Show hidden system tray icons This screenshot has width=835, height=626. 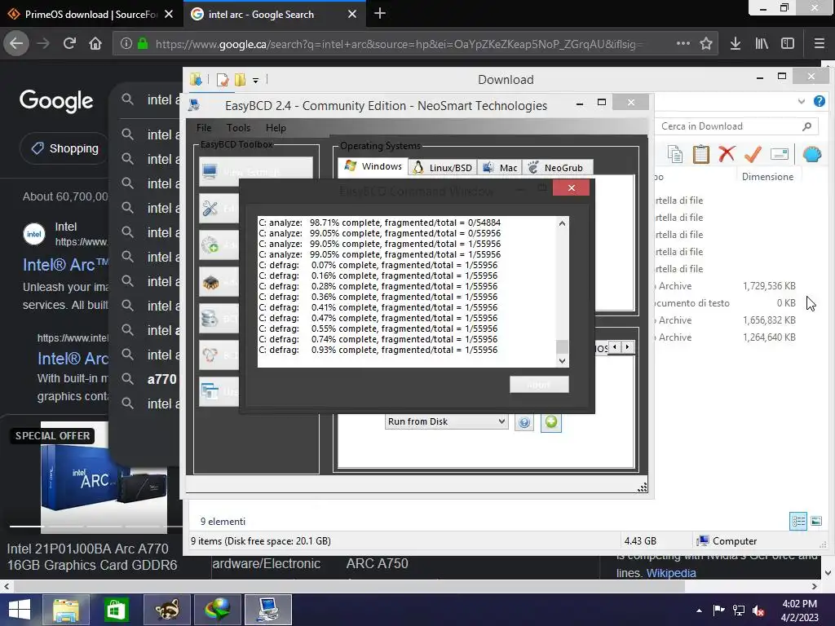click(x=699, y=611)
